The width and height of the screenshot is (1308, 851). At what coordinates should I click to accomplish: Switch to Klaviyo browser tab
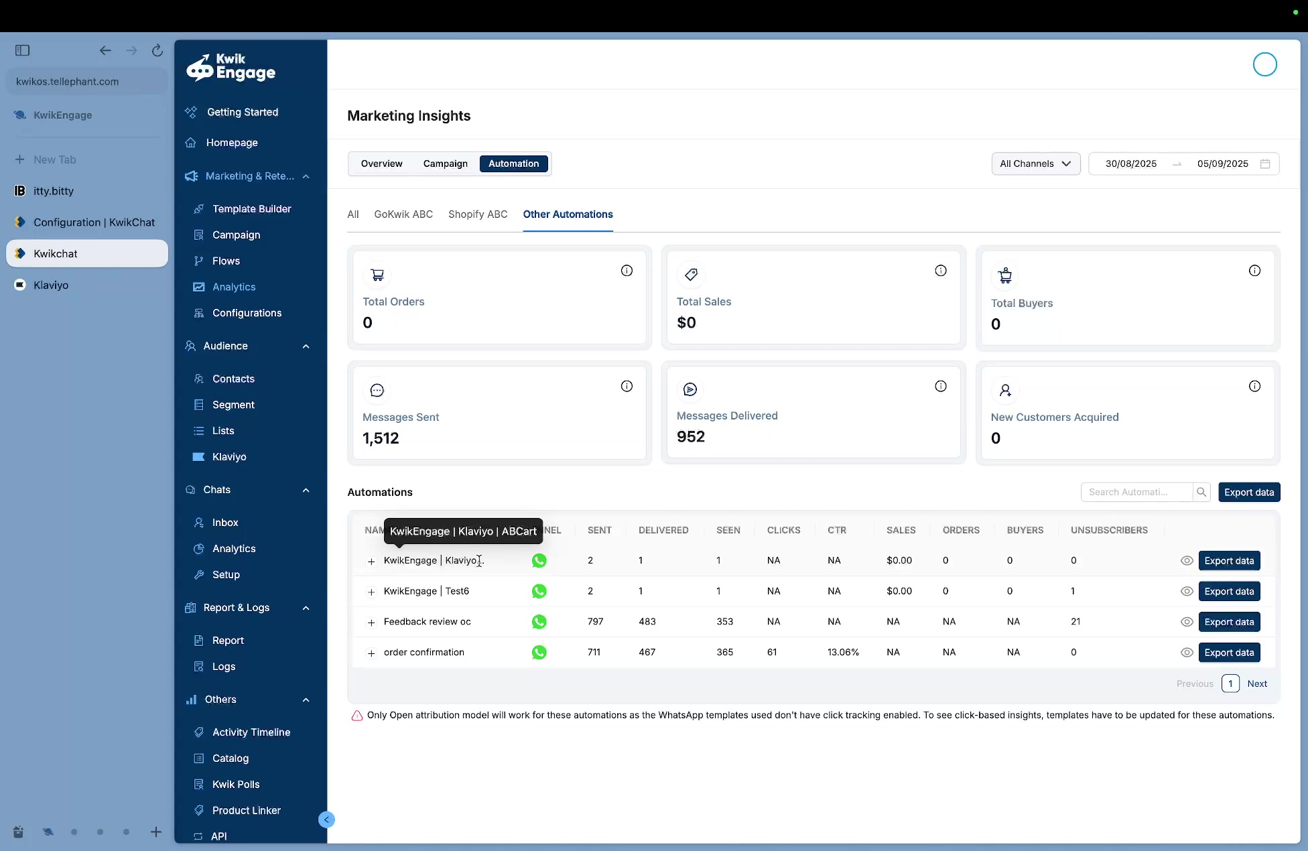click(x=87, y=285)
